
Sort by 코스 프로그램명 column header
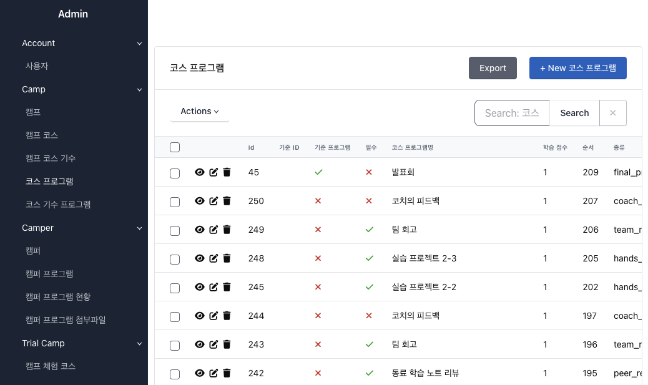click(x=413, y=147)
